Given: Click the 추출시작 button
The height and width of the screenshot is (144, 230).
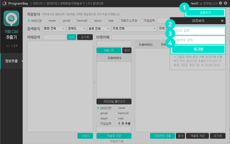Looking at the screenshot, I should point(109,50).
